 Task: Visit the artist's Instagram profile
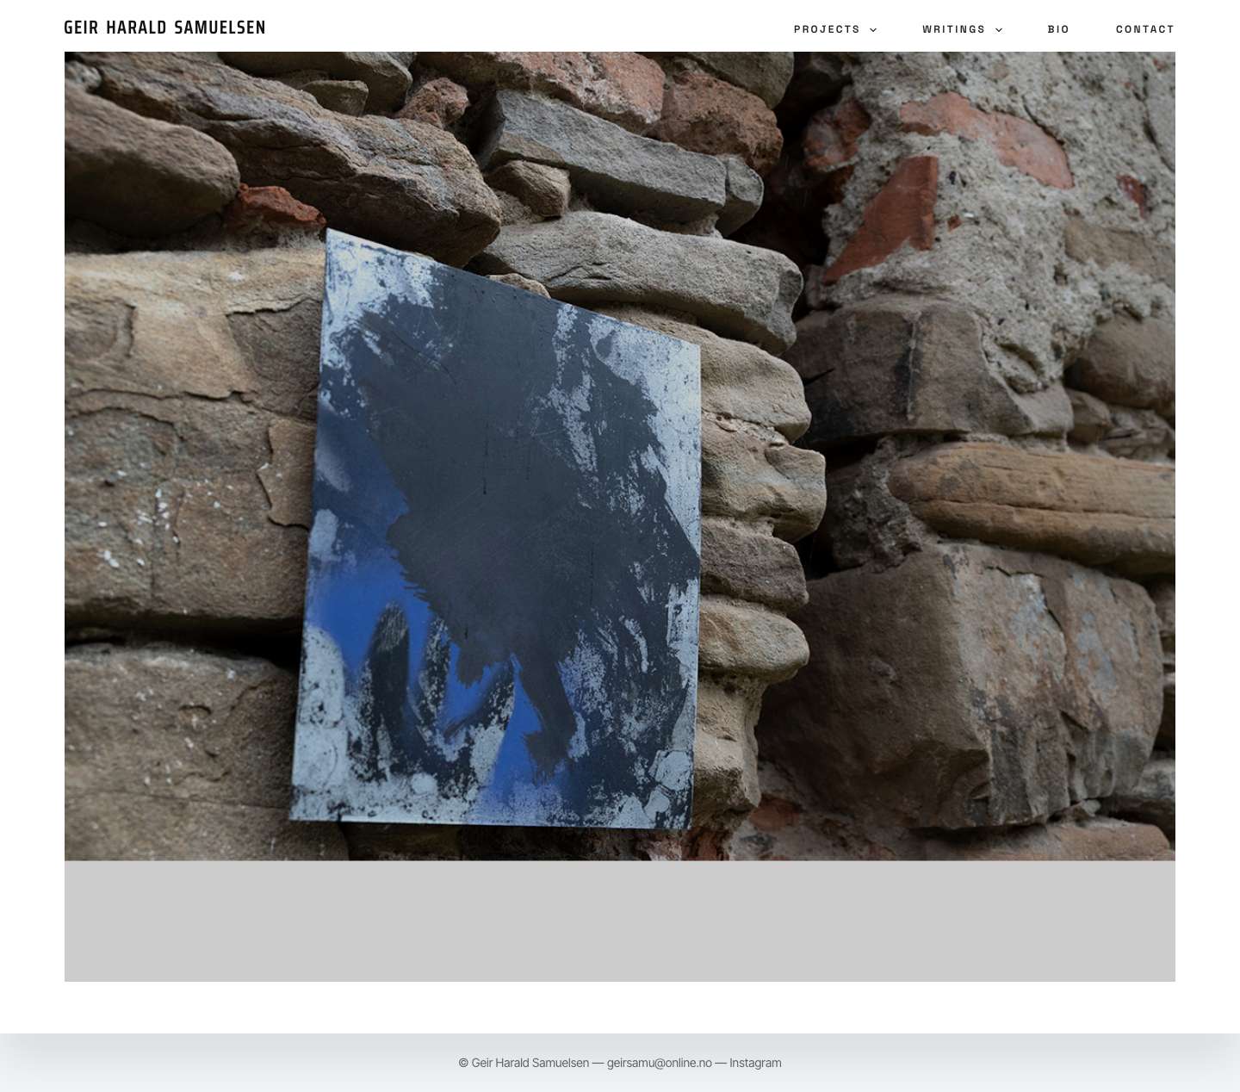pyautogui.click(x=755, y=1063)
